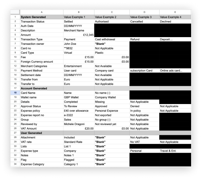The width and height of the screenshot is (202, 179).
Task: Click the 'Settled' cell
Action: pos(79,21)
